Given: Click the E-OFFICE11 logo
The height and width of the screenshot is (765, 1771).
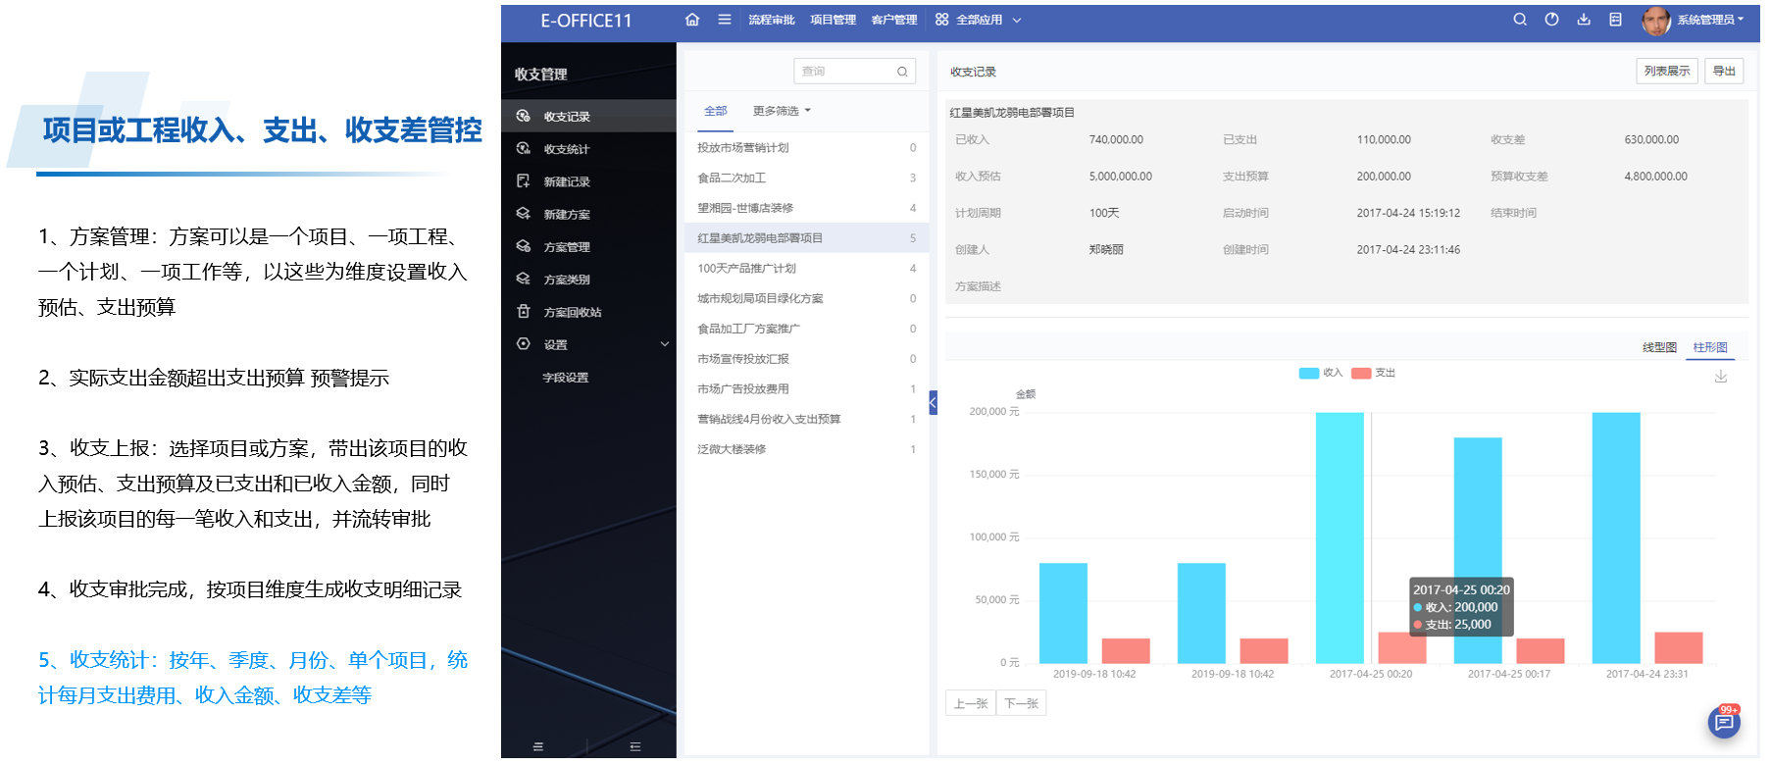Looking at the screenshot, I should tap(586, 21).
